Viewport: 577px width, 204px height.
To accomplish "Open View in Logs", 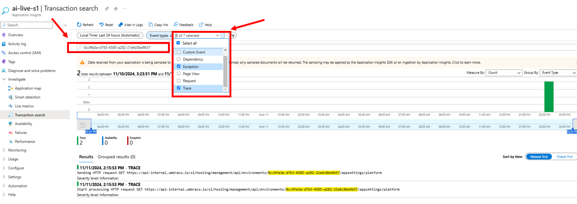I will tap(121, 25).
